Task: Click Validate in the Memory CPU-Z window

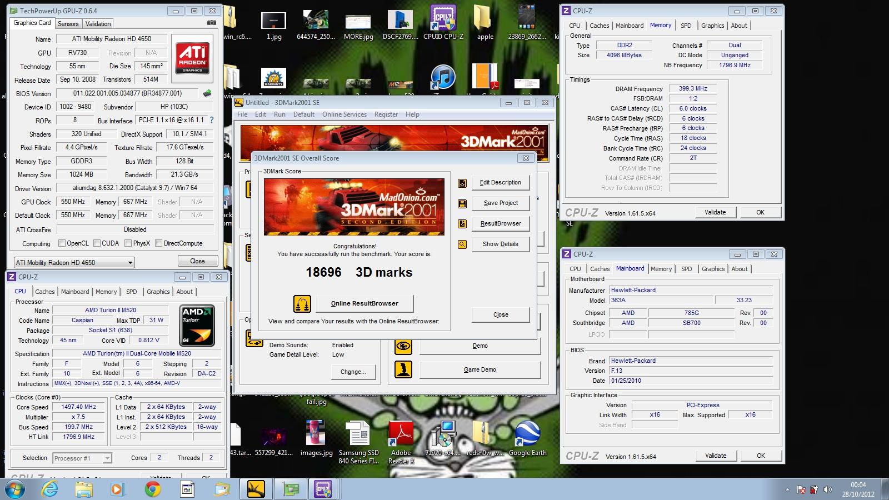Action: [715, 212]
